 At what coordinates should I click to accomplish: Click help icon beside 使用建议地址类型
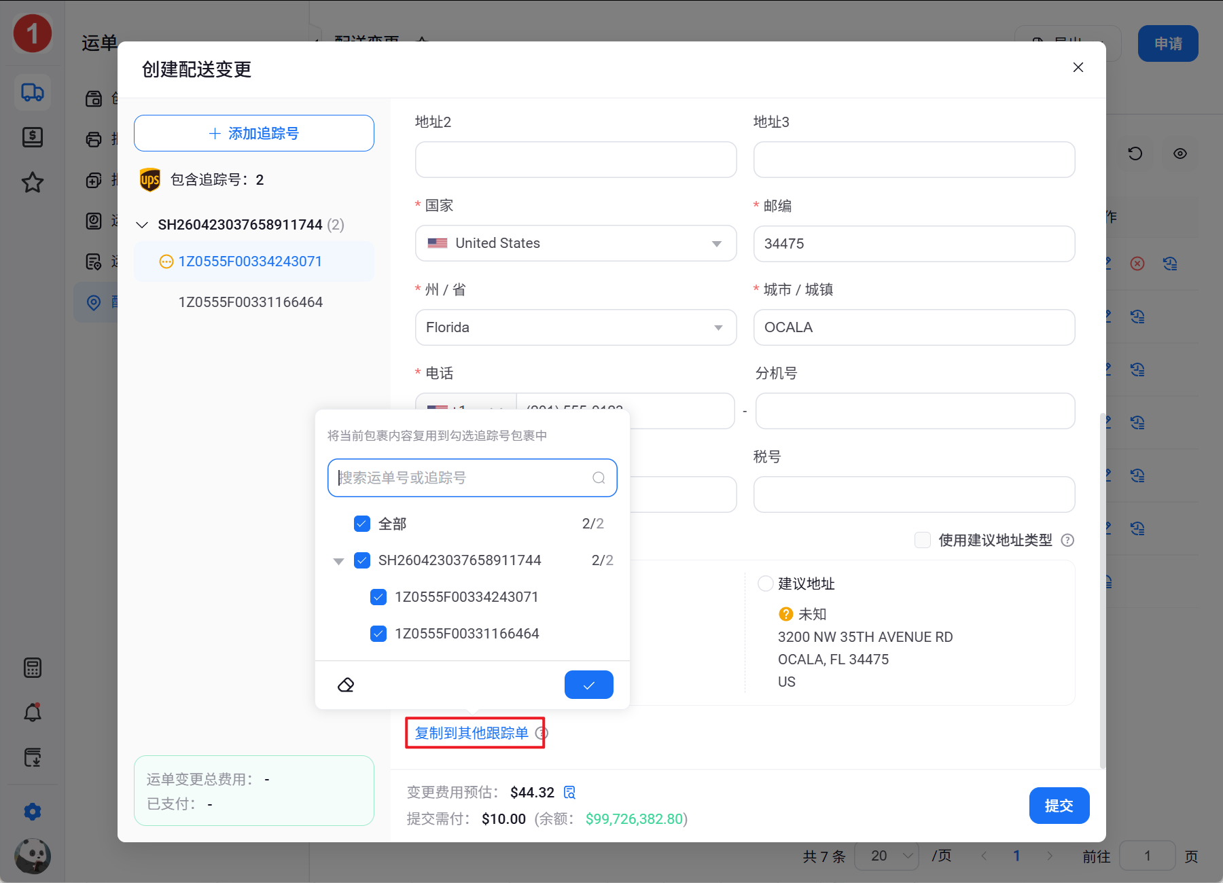click(x=1067, y=540)
